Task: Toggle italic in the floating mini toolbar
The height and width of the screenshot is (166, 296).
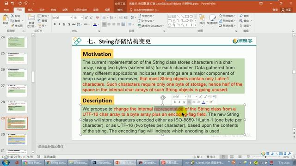Action: pos(179,102)
